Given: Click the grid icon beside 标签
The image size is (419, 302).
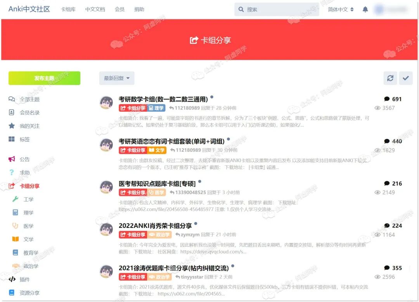Looking at the screenshot, I should (12, 139).
